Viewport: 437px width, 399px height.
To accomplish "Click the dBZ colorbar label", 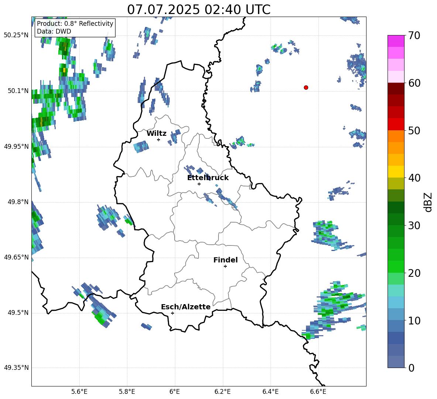I will 428,202.
